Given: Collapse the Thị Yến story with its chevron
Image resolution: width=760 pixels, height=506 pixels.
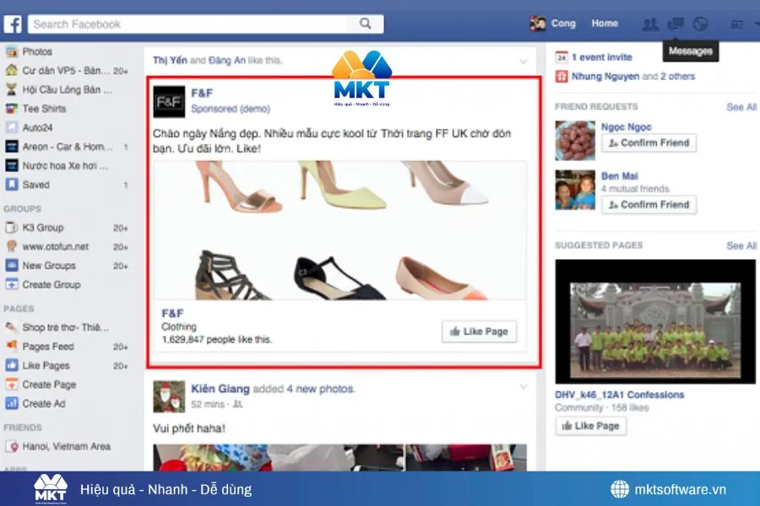Looking at the screenshot, I should 524,61.
